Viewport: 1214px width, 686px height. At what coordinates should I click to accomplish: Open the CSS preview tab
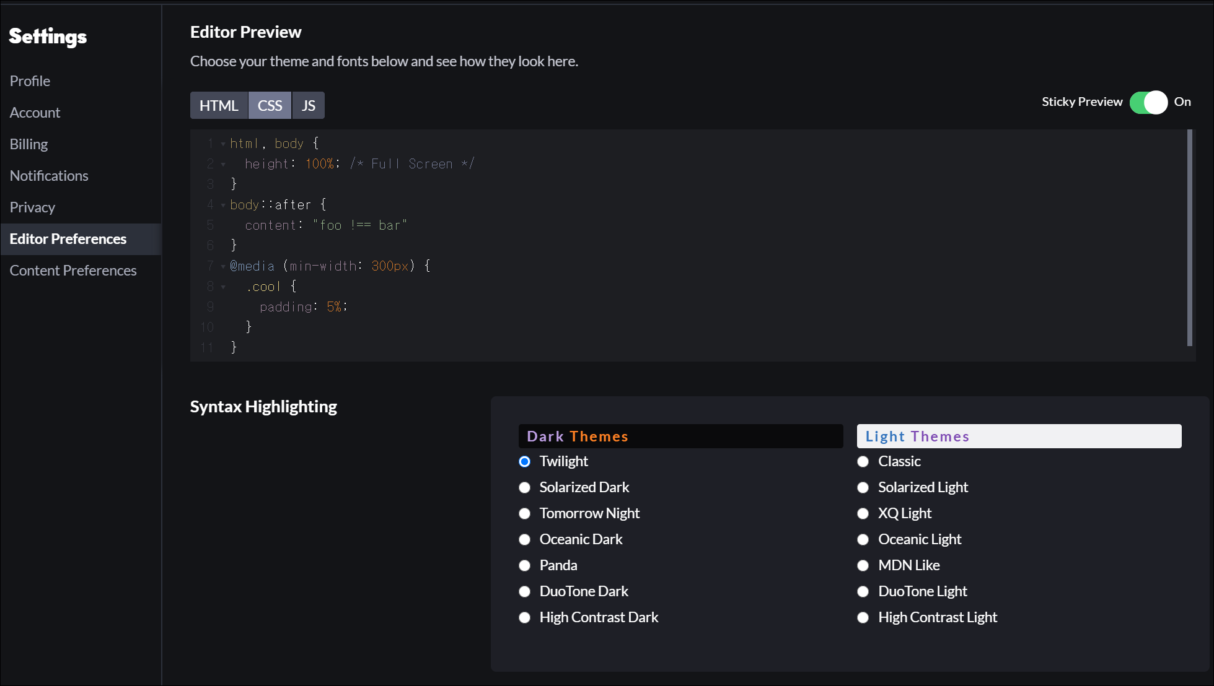[270, 106]
